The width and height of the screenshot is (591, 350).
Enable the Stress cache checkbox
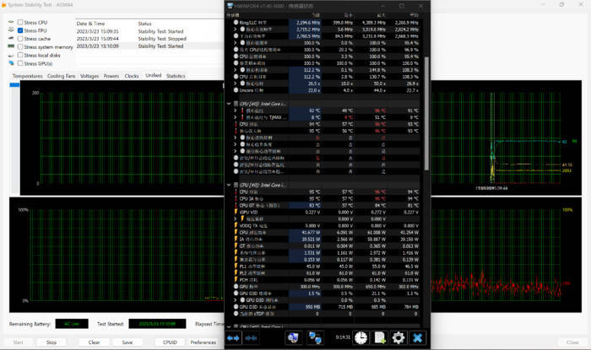tap(20, 39)
